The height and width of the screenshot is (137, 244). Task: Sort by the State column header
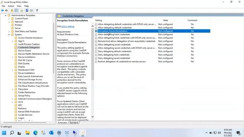(165, 20)
